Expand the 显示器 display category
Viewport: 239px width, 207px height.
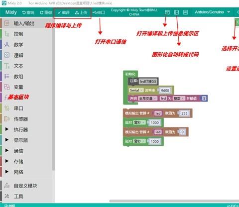click(x=6, y=140)
